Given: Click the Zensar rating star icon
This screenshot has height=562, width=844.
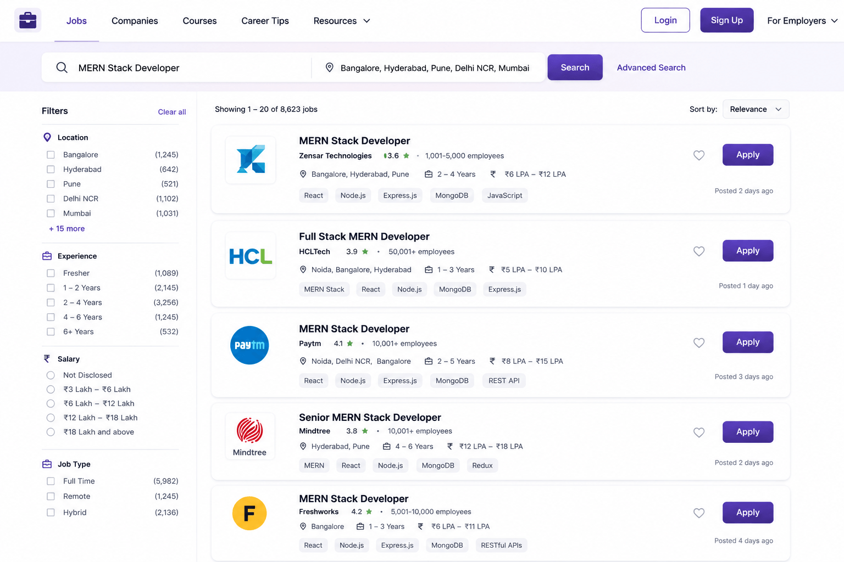Looking at the screenshot, I should [x=406, y=156].
